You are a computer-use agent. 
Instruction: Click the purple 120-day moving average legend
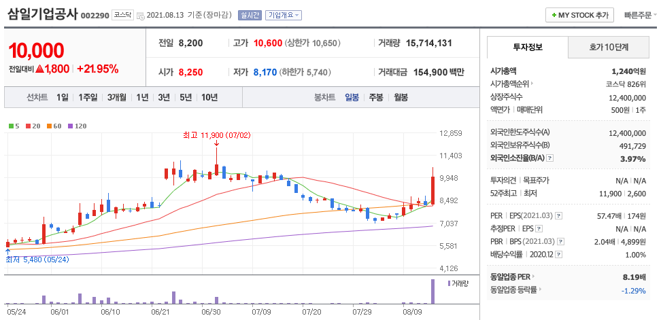[77, 126]
